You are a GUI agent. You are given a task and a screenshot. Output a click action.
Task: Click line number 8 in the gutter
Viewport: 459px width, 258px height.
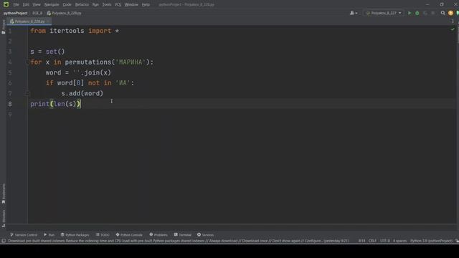10,104
